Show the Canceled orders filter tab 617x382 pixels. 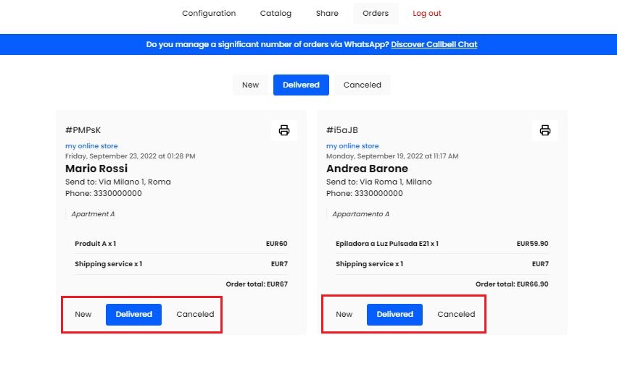[362, 85]
